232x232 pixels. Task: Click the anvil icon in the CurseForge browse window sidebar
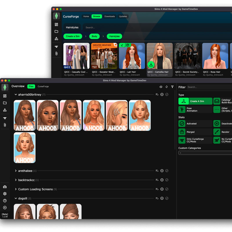(56, 47)
